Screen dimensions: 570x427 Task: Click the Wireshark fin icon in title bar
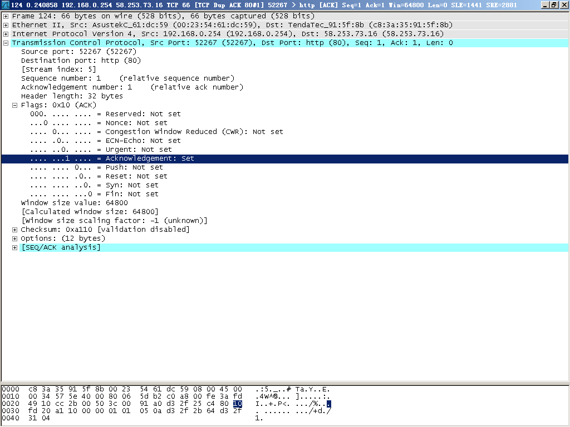5,4
